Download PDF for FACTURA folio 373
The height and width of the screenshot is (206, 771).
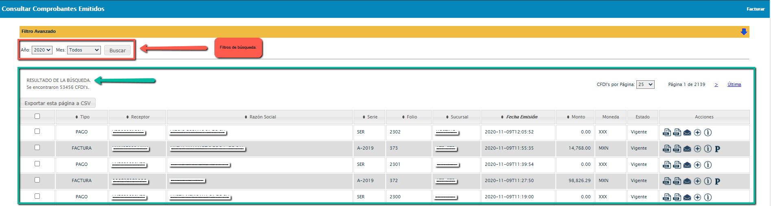pyautogui.click(x=677, y=148)
